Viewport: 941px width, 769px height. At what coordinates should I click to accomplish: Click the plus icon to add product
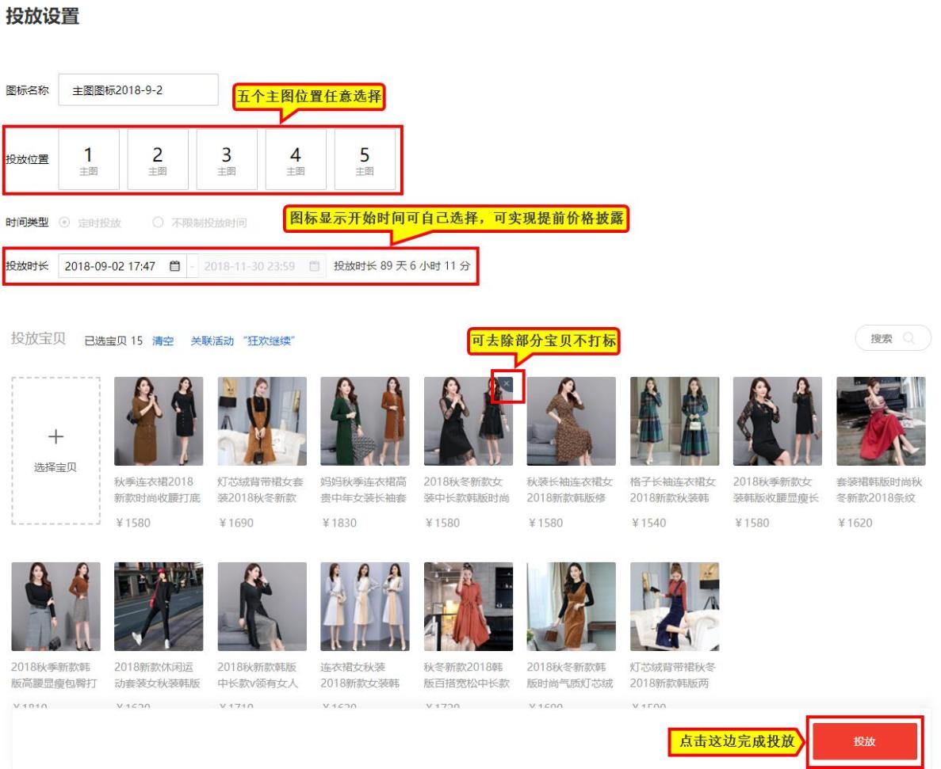pyautogui.click(x=55, y=436)
